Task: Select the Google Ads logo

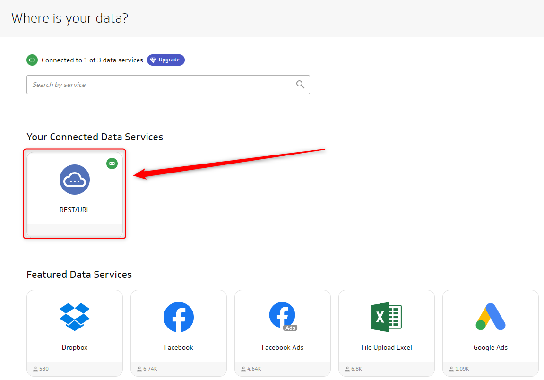Action: click(x=491, y=317)
